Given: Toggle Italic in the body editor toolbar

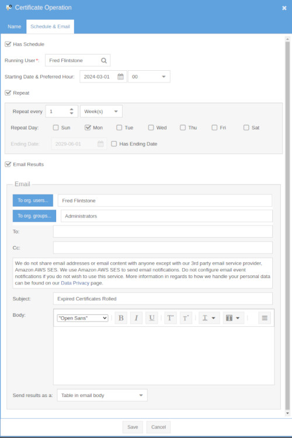Looking at the screenshot, I should coord(136,318).
